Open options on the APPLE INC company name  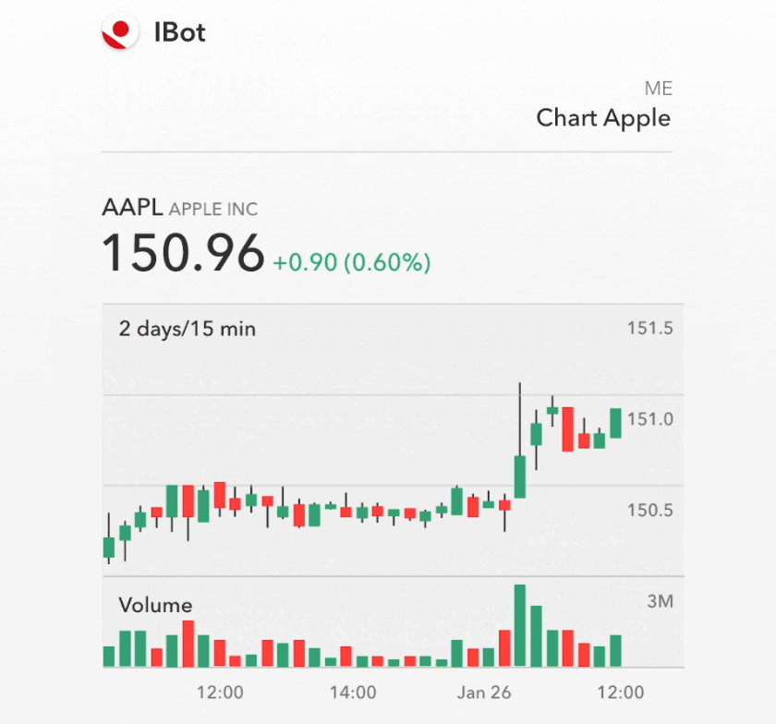pyautogui.click(x=212, y=210)
